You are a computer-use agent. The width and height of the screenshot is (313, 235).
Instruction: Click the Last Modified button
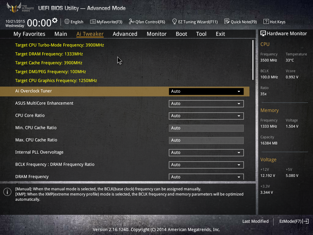click(x=255, y=221)
